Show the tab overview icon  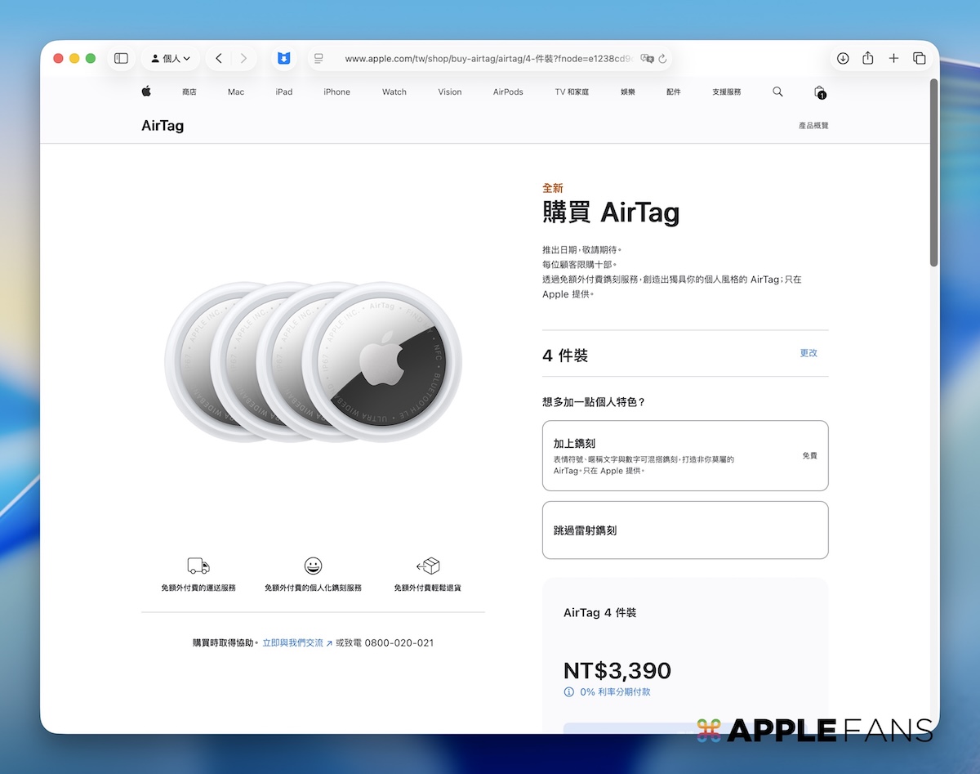(x=920, y=58)
